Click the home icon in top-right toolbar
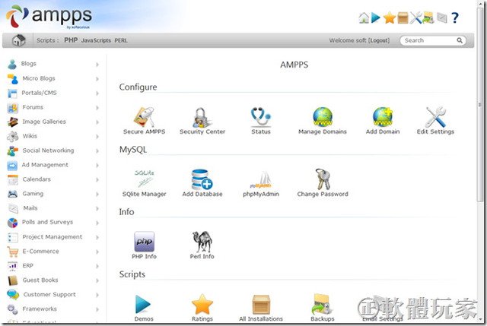 click(x=364, y=18)
